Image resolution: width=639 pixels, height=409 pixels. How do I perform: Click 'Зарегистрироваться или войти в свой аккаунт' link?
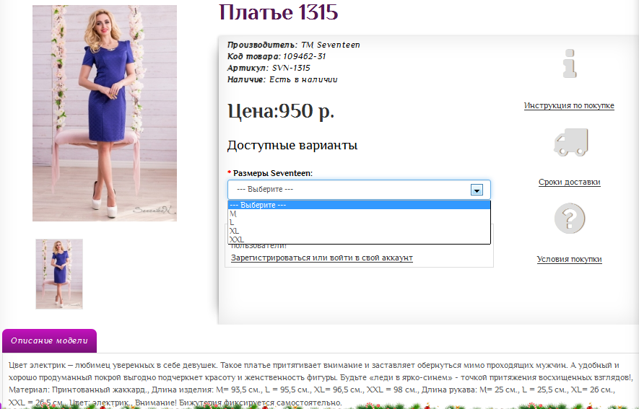[321, 258]
